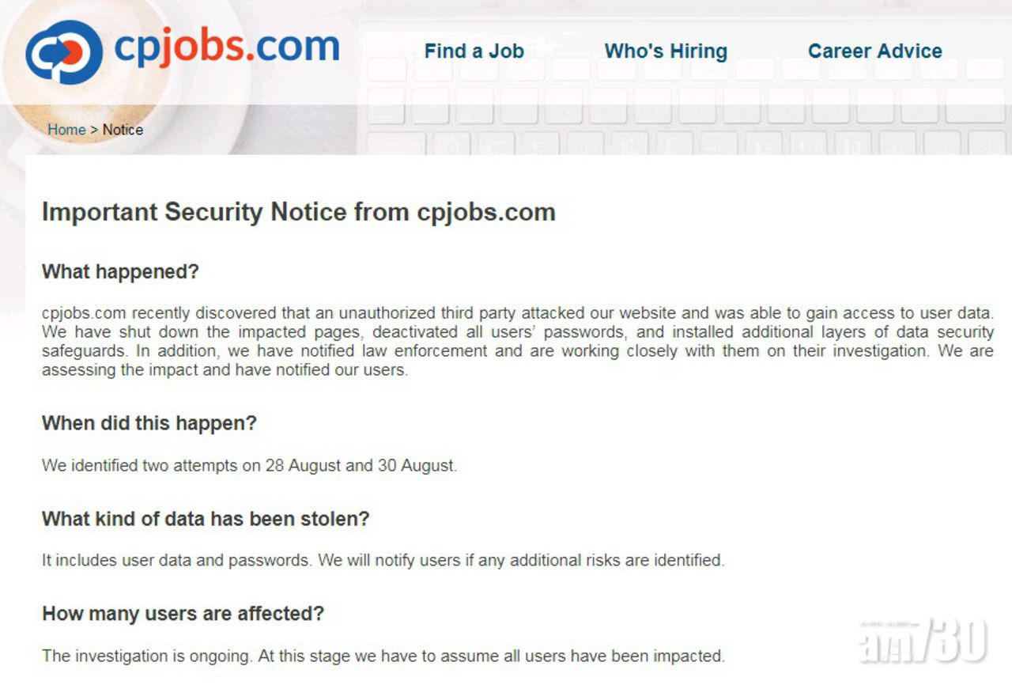This screenshot has height=685, width=1012.
Task: Click 'How many users are affected?' heading
Action: (x=183, y=614)
